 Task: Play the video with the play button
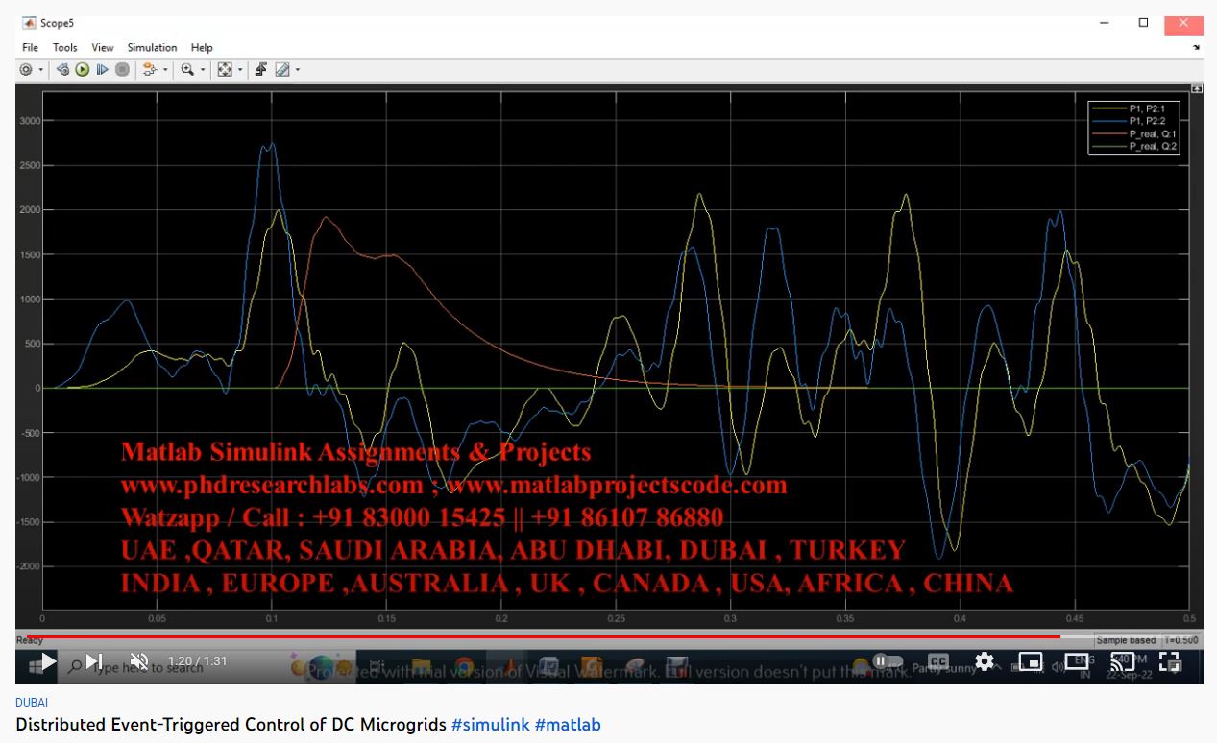tap(48, 661)
